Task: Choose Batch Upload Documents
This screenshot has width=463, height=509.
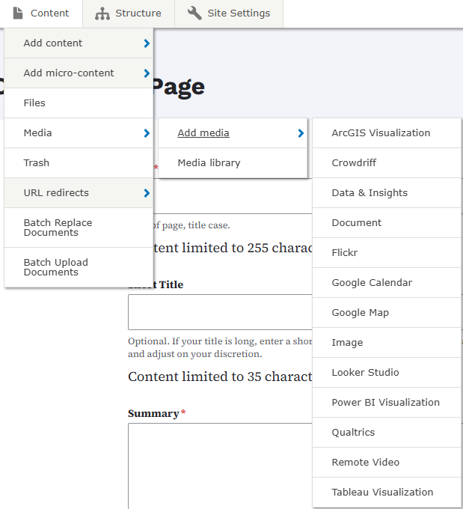Action: tap(55, 267)
